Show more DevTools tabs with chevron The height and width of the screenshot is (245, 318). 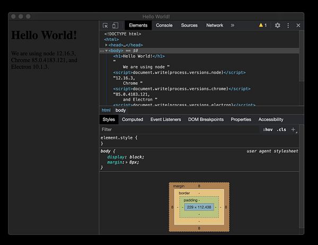pos(232,25)
